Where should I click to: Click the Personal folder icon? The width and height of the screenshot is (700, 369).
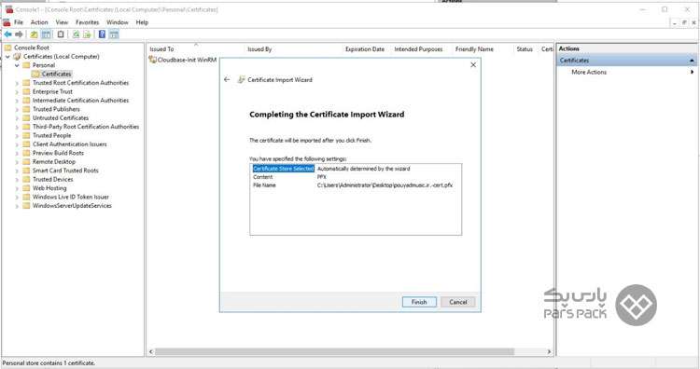pos(26,65)
